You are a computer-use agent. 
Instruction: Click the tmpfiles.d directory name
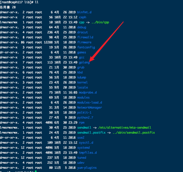point(88,152)
